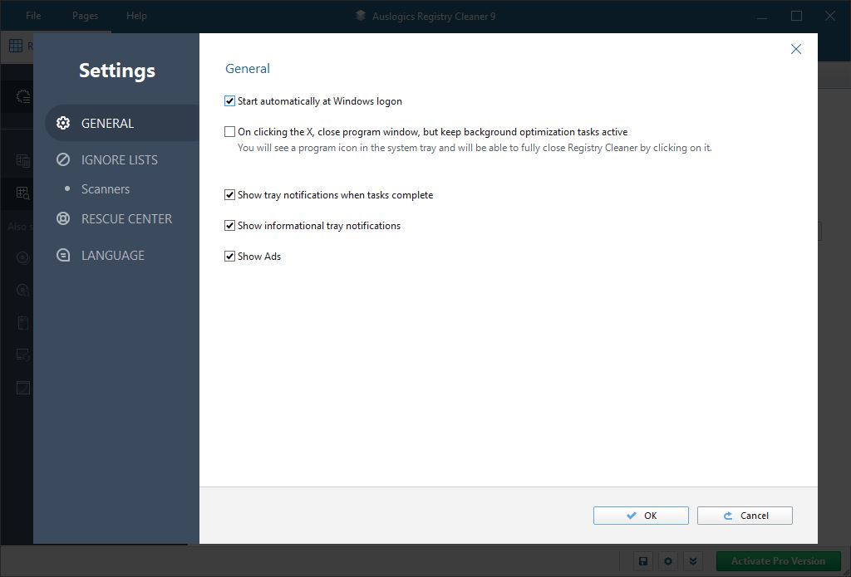
Task: Disable the Show Ads checkbox
Action: pos(229,257)
